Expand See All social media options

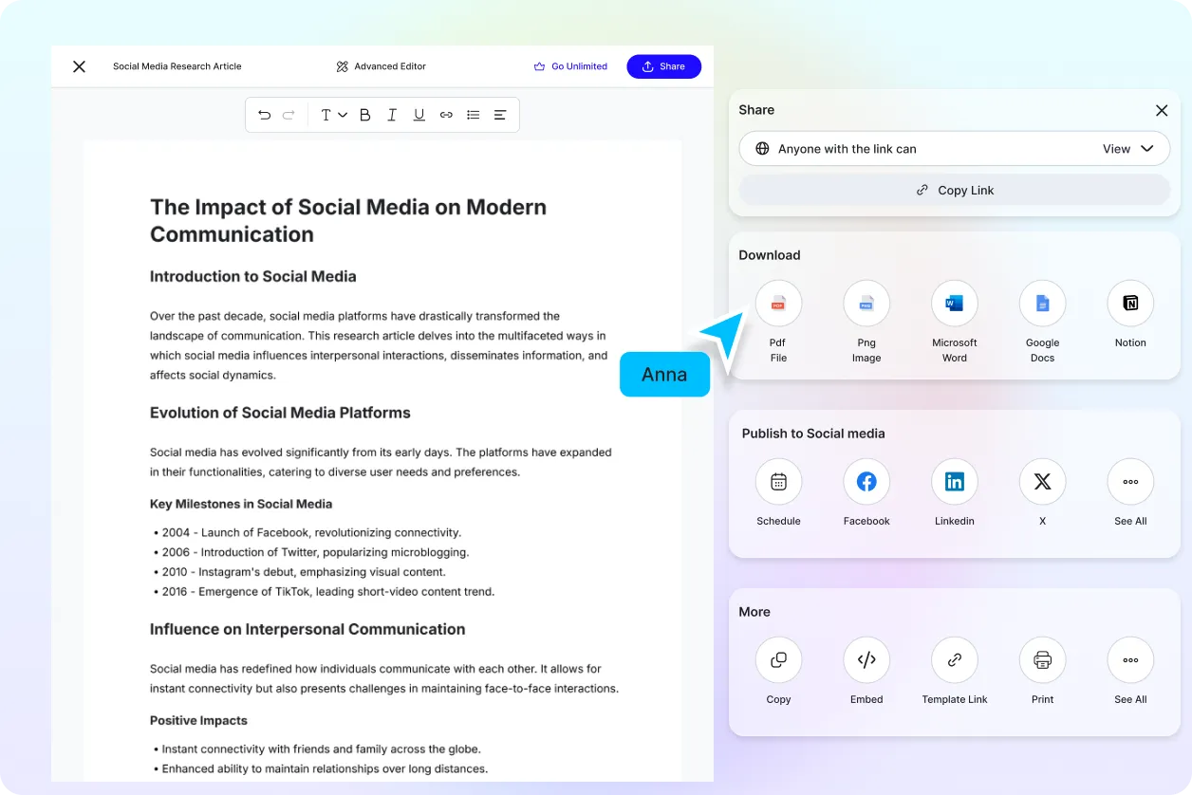click(x=1130, y=482)
